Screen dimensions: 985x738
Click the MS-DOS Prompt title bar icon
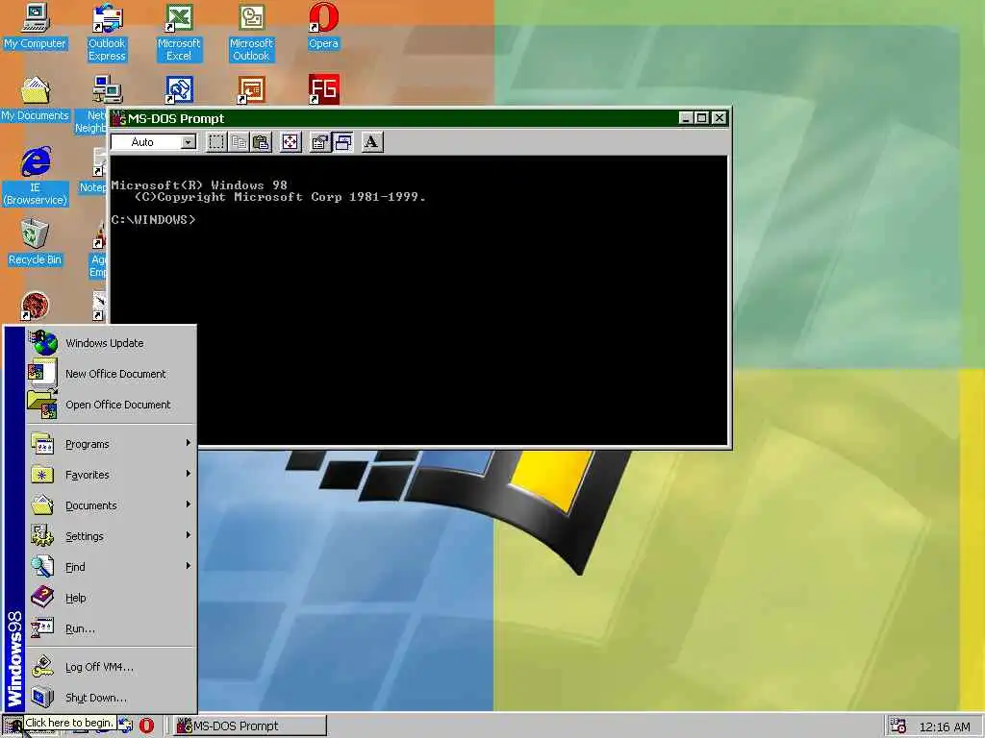click(x=118, y=118)
